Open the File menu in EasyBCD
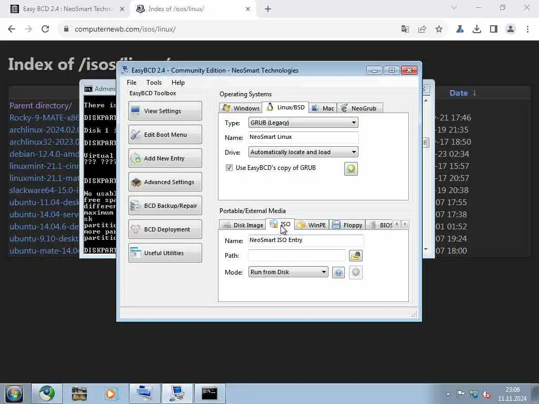Viewport: 539px width, 404px height. tap(132, 83)
